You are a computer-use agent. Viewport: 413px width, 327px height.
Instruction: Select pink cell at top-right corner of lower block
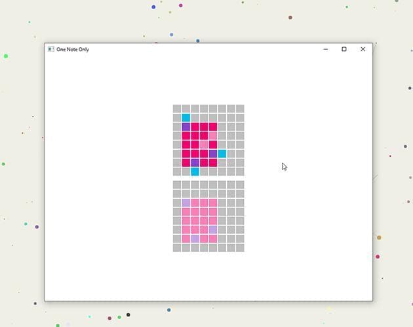pyautogui.click(x=213, y=203)
